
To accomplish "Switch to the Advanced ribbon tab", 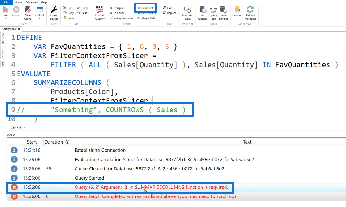I will (x=32, y=2).
